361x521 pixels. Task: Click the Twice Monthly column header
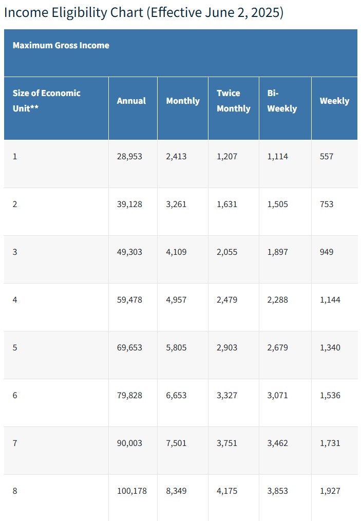tap(233, 101)
